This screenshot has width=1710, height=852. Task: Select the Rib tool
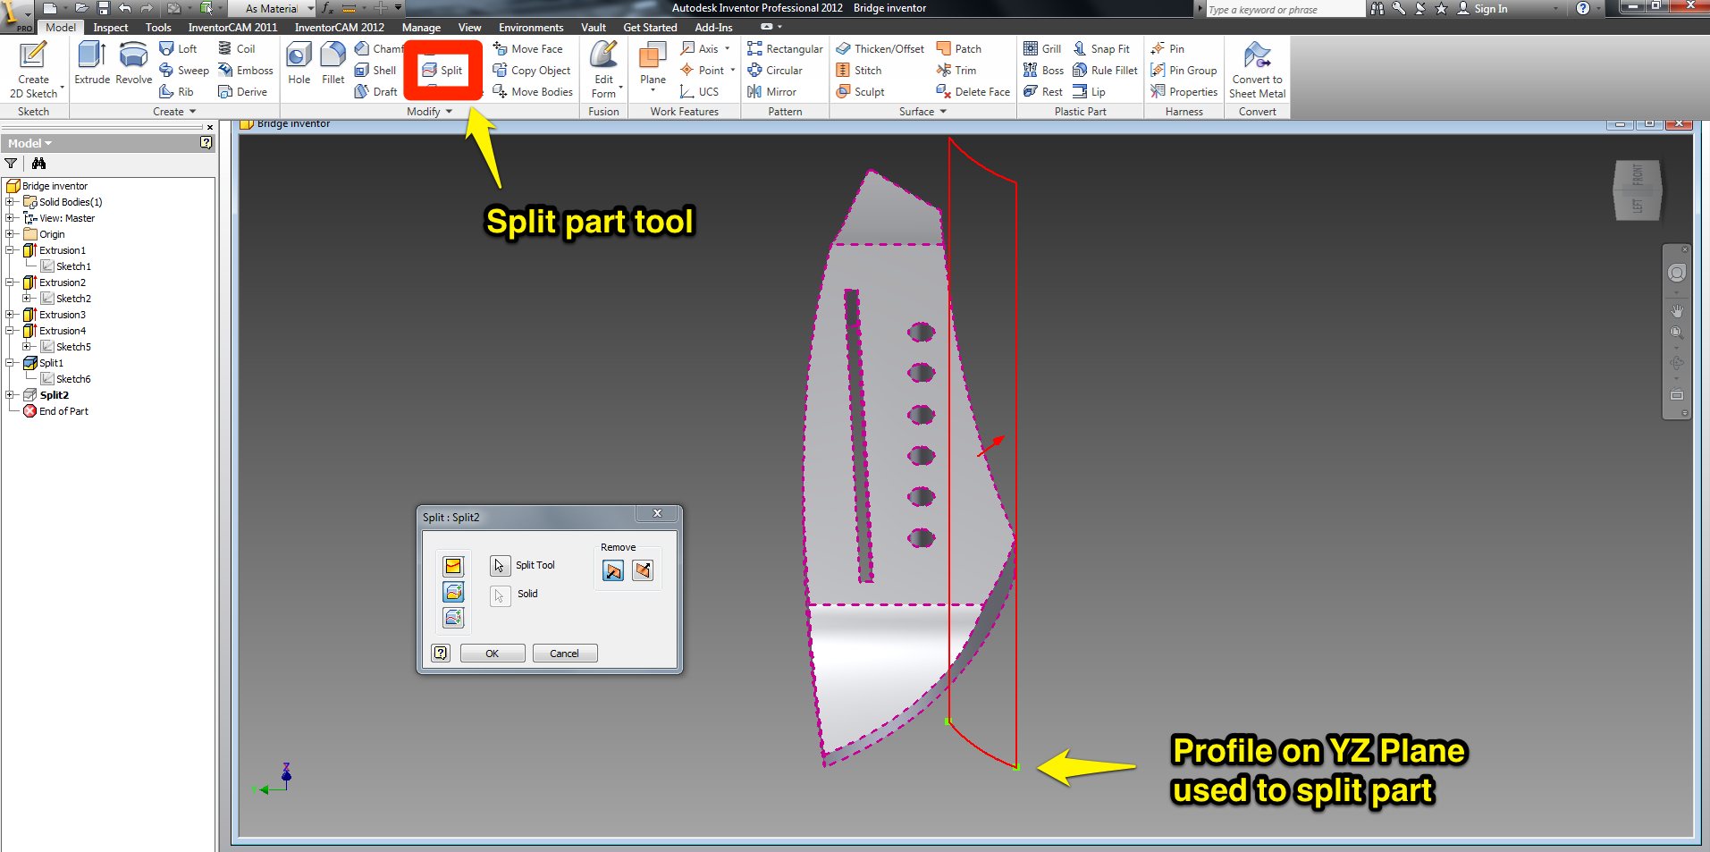pyautogui.click(x=176, y=91)
